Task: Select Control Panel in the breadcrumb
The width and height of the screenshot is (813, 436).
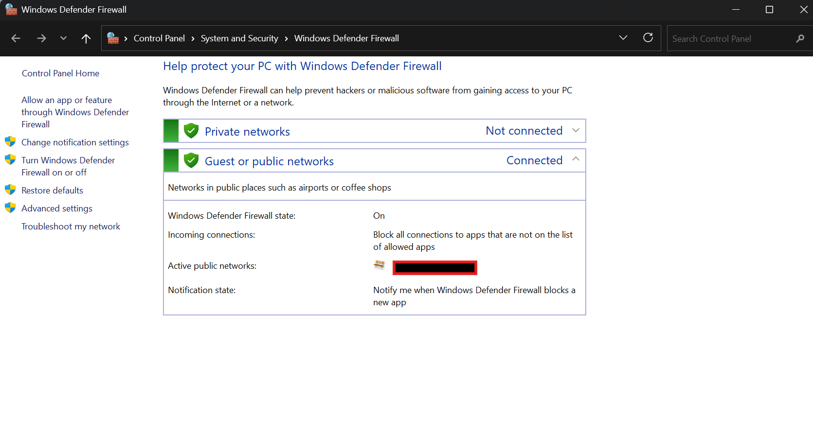Action: (x=159, y=38)
